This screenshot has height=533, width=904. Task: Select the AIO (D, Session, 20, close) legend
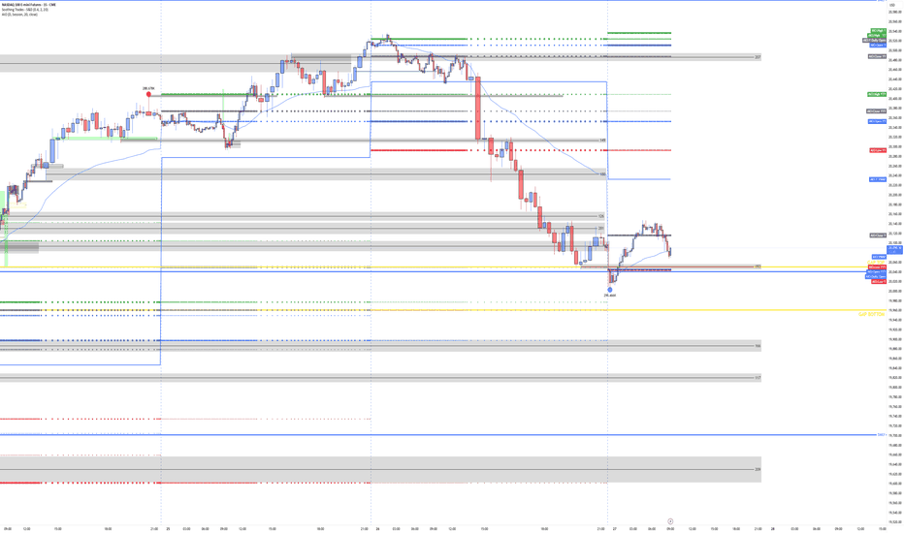tap(19, 15)
